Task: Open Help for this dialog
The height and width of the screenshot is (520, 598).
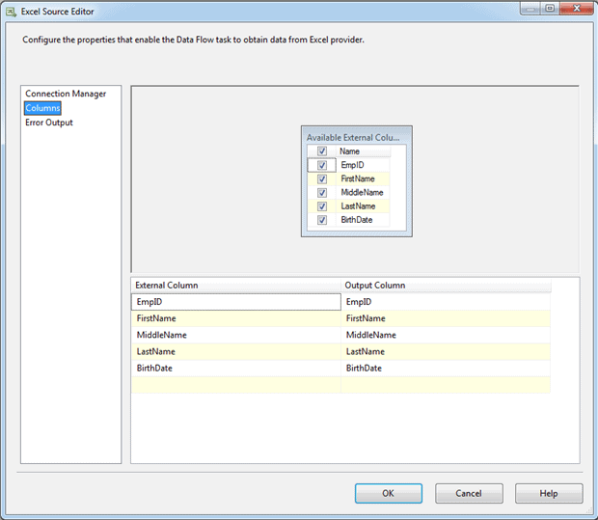Action: click(x=549, y=493)
